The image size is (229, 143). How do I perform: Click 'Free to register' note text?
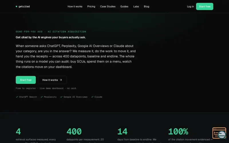coord(26,88)
